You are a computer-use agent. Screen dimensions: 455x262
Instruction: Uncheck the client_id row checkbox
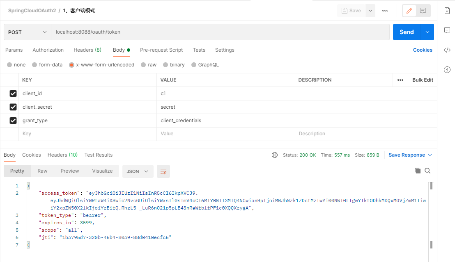[x=13, y=93]
